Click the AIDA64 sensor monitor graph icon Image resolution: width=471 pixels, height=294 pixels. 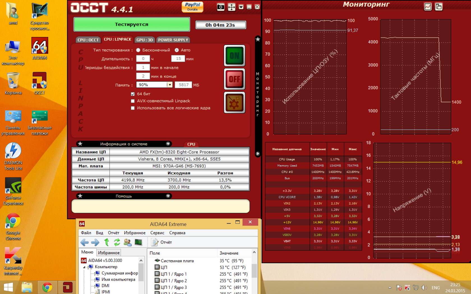(x=138, y=242)
